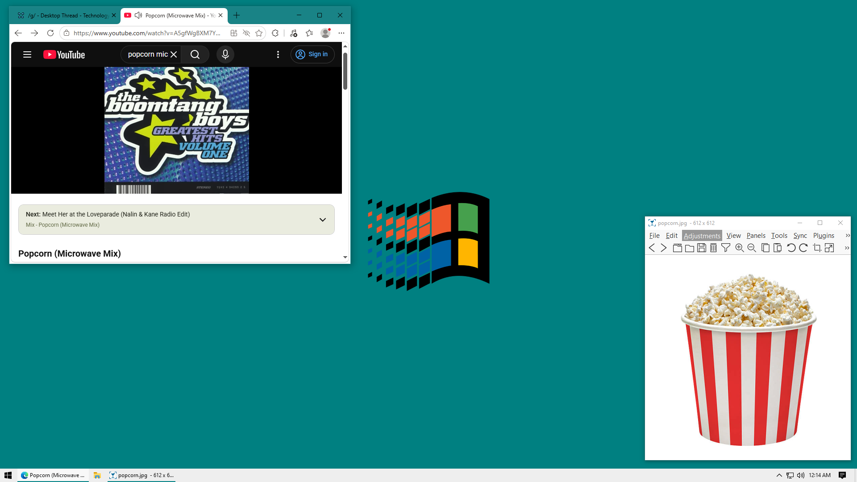Click the open folder icon in image viewer
The width and height of the screenshot is (857, 482).
point(690,248)
